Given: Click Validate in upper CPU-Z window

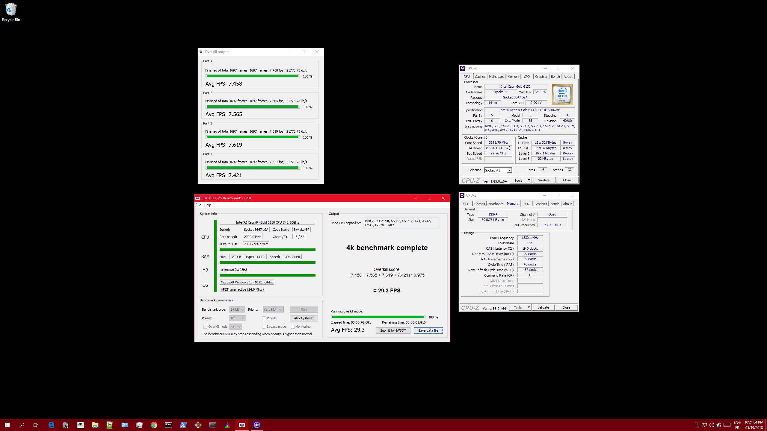Looking at the screenshot, I should coord(544,180).
